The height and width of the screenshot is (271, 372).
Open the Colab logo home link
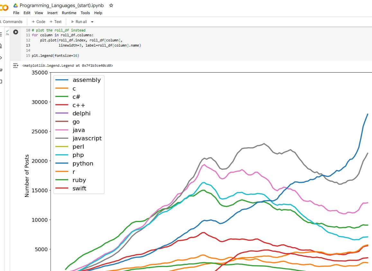click(x=4, y=8)
